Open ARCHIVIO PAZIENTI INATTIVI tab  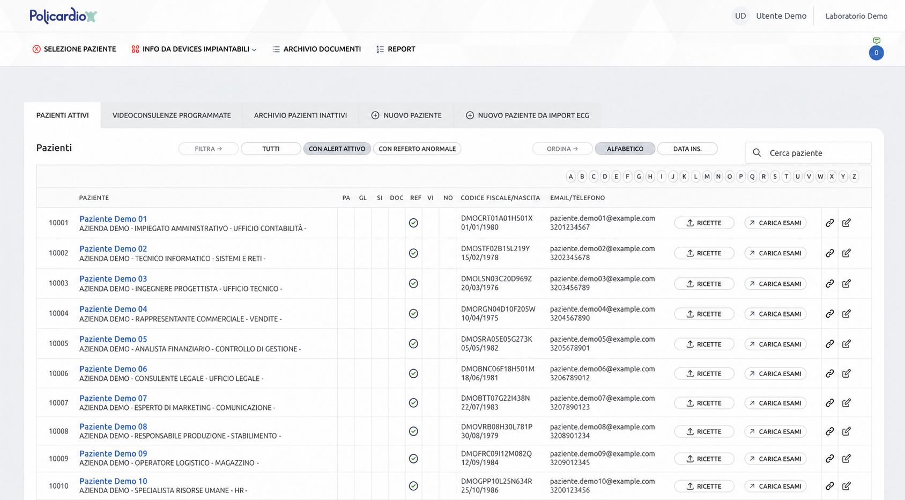pos(300,115)
